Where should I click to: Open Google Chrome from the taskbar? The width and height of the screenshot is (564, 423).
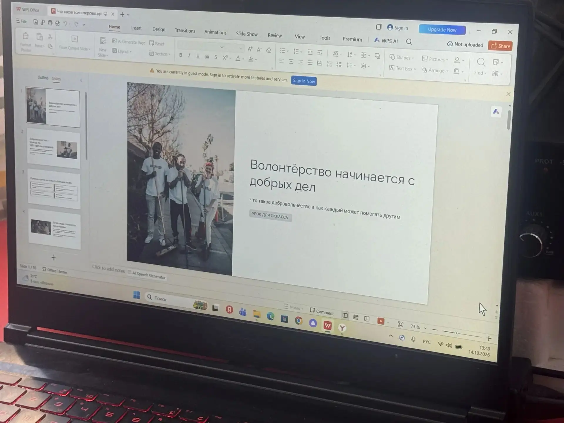(299, 321)
